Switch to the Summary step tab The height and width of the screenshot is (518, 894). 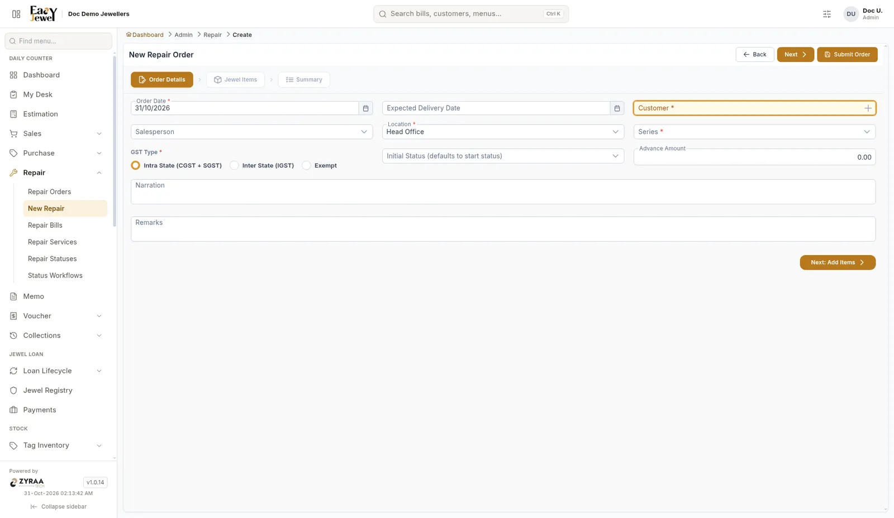(x=304, y=80)
